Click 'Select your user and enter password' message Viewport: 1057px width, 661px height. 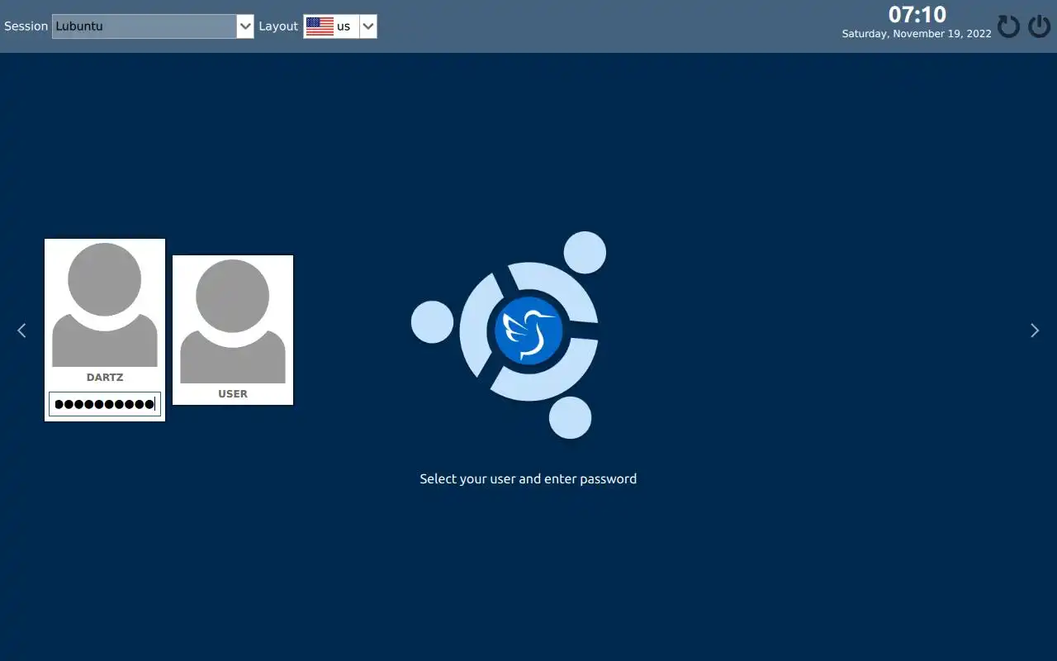tap(528, 479)
